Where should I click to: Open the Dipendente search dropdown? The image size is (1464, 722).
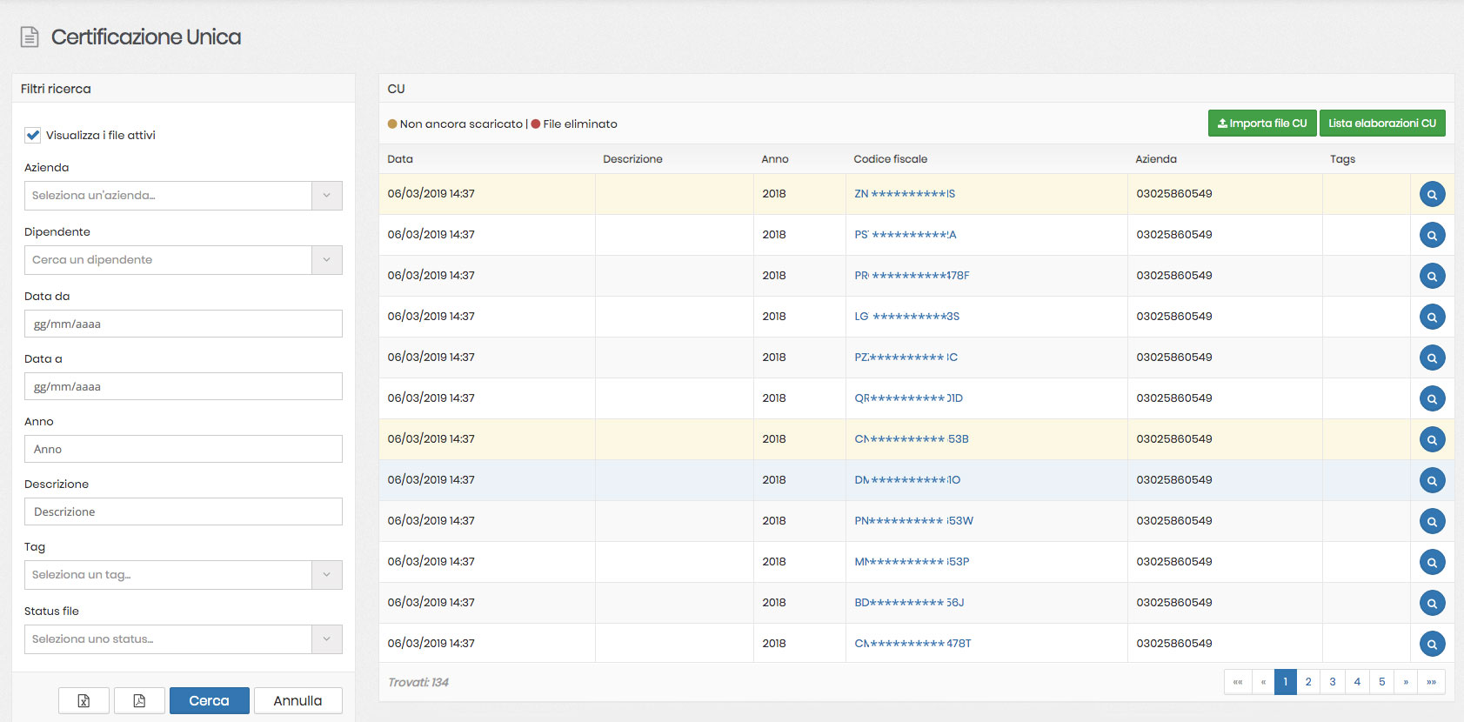[326, 260]
